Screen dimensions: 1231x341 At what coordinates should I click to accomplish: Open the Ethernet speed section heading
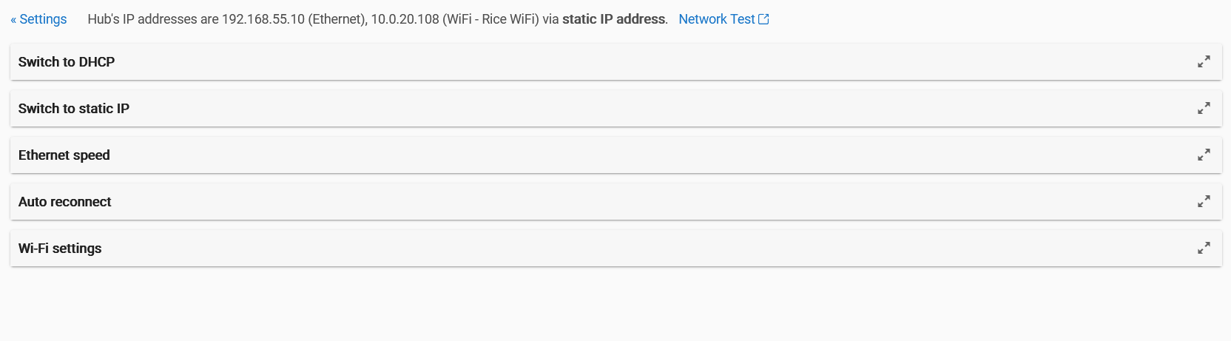coord(64,155)
